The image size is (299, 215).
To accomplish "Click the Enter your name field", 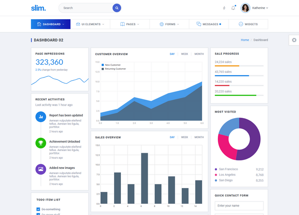I will click(x=239, y=206).
